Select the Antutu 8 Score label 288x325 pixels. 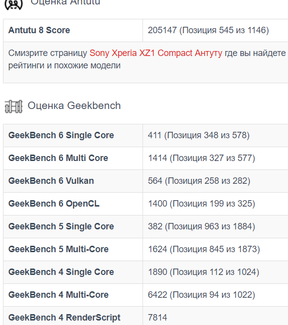(39, 30)
